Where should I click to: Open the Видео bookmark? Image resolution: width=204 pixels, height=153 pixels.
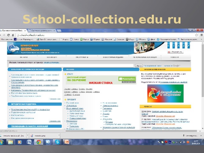click(130, 39)
